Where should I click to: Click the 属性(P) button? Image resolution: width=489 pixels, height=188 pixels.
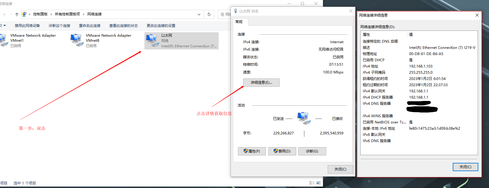(252, 151)
